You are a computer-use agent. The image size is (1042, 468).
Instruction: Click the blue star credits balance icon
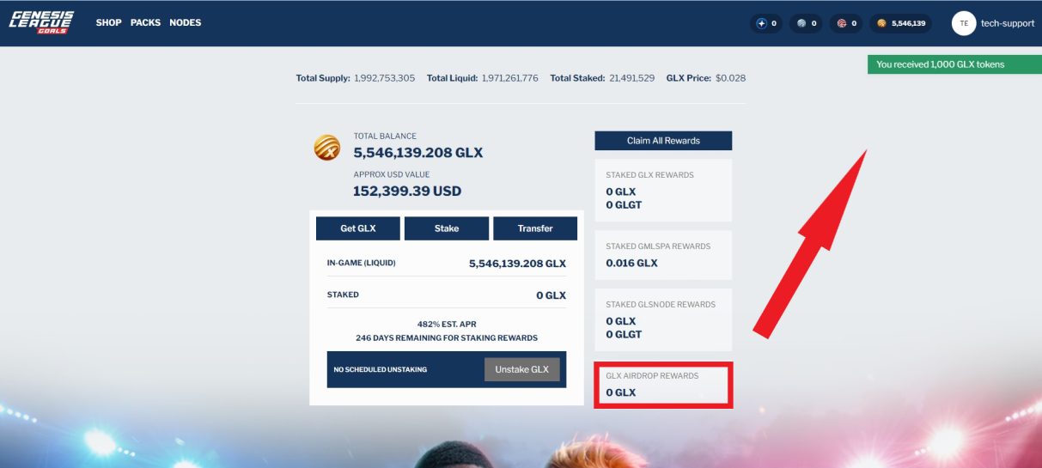[761, 23]
